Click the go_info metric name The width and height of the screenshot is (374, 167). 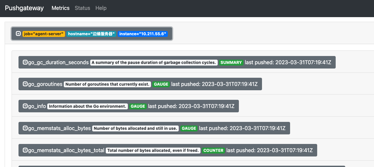coord(37,106)
